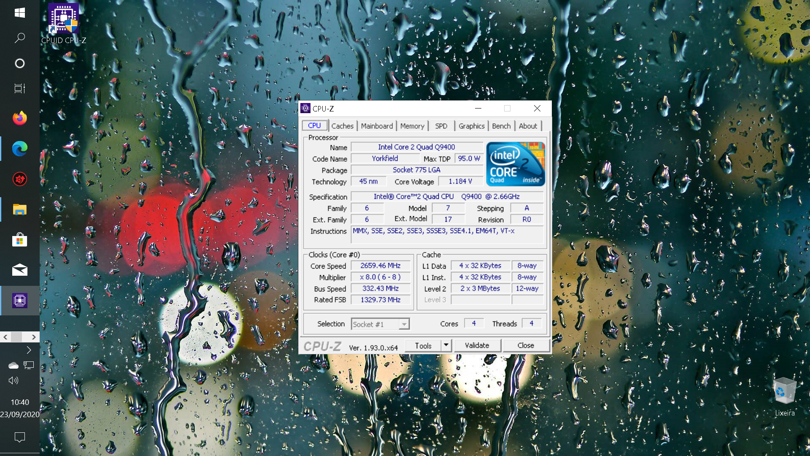Click the processor name 'Intel Core 2 Quad Q9400'

417,147
